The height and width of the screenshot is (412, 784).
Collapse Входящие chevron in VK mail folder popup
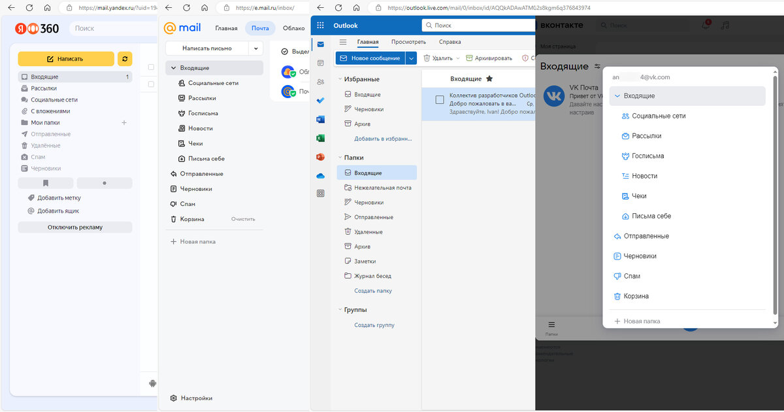coord(616,96)
